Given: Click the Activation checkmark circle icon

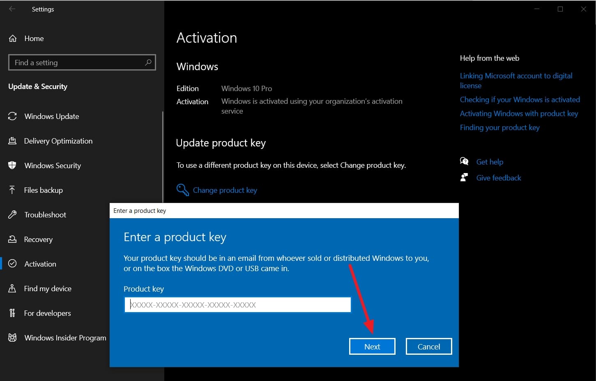Looking at the screenshot, I should click(x=12, y=264).
